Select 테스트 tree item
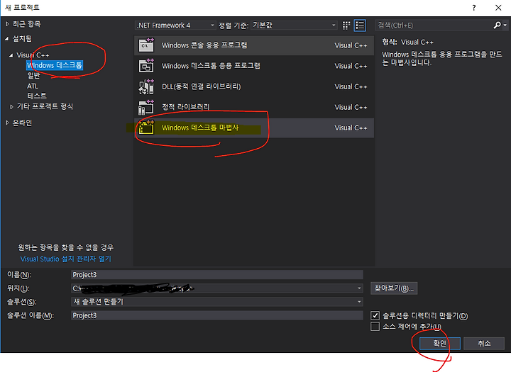 37,96
